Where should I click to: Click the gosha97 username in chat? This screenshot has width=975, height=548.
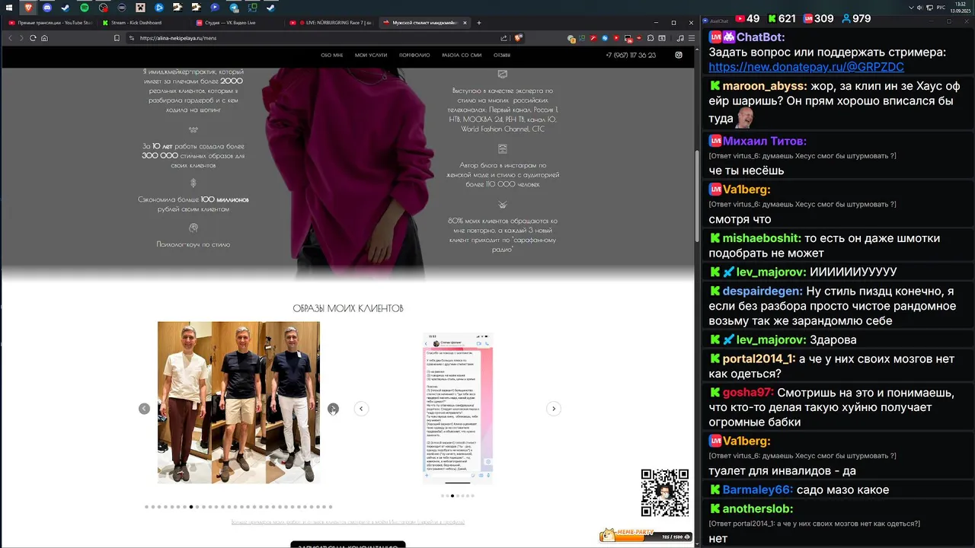point(748,393)
